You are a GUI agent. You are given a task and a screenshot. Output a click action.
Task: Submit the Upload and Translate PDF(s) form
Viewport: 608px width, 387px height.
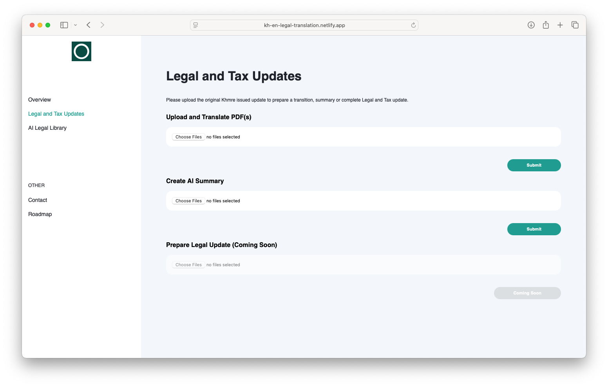click(x=534, y=165)
